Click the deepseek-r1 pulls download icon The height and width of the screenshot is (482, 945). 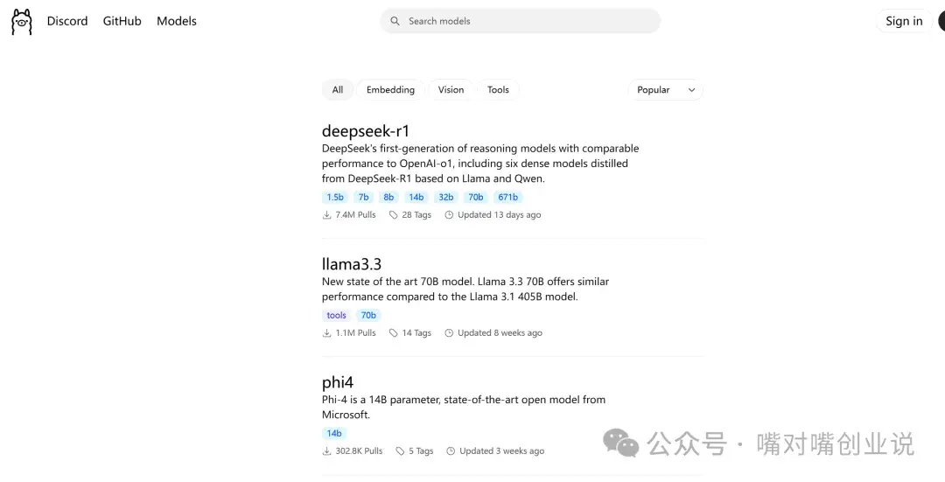(326, 215)
